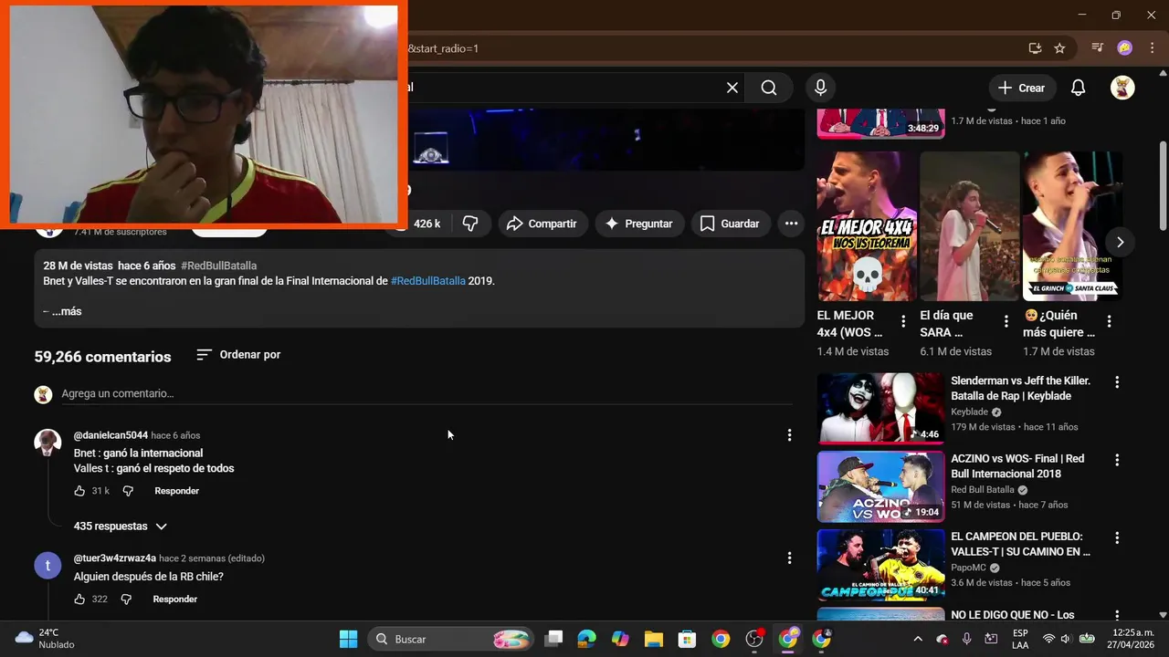Open the '¿Quién más quiere' Shorts thumbnail
The image size is (1169, 657).
click(1072, 226)
